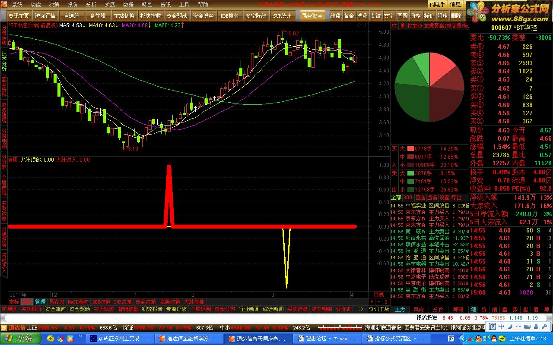
Task: Select the 自选 filter tab
Action: [420, 198]
